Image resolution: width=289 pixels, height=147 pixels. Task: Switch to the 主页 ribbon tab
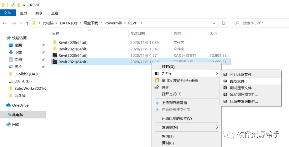click(23, 13)
